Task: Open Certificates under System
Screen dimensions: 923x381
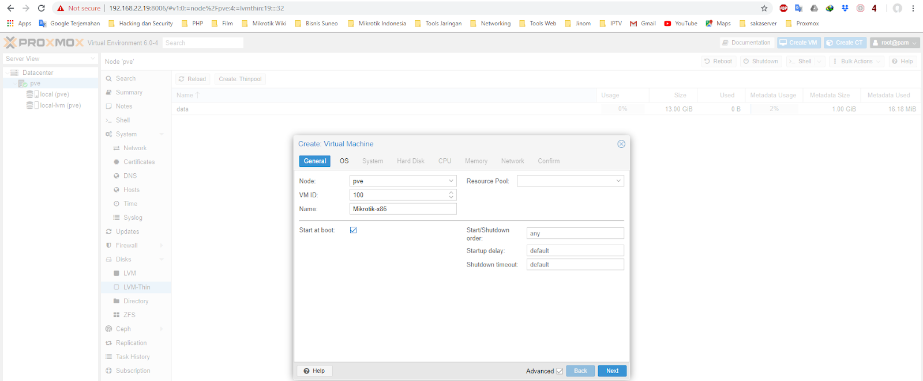Action: click(139, 162)
